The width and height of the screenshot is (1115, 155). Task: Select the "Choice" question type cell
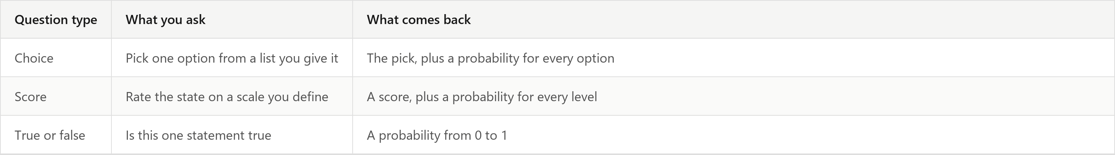point(56,58)
